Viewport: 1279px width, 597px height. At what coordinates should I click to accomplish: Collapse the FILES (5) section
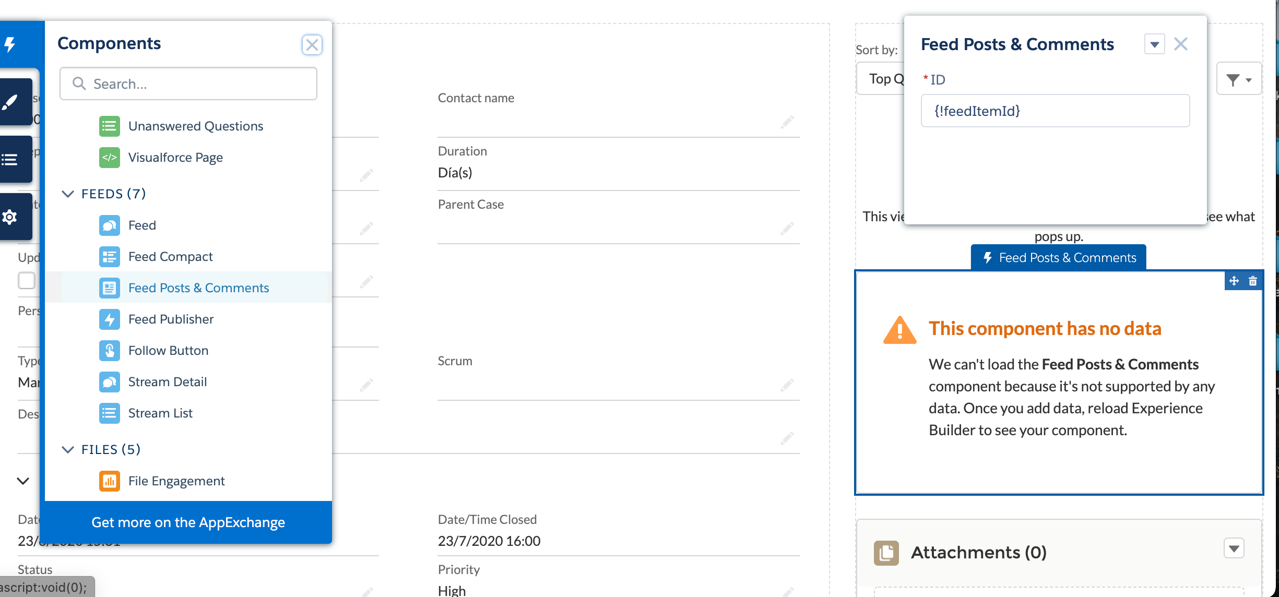pyautogui.click(x=68, y=450)
